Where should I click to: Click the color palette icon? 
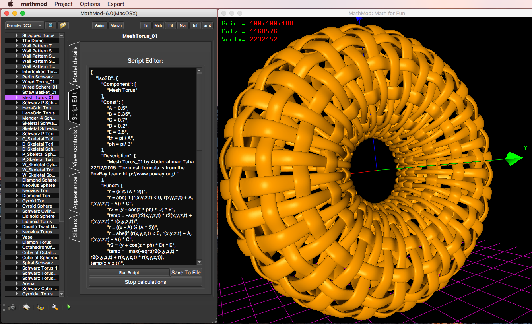click(x=40, y=307)
